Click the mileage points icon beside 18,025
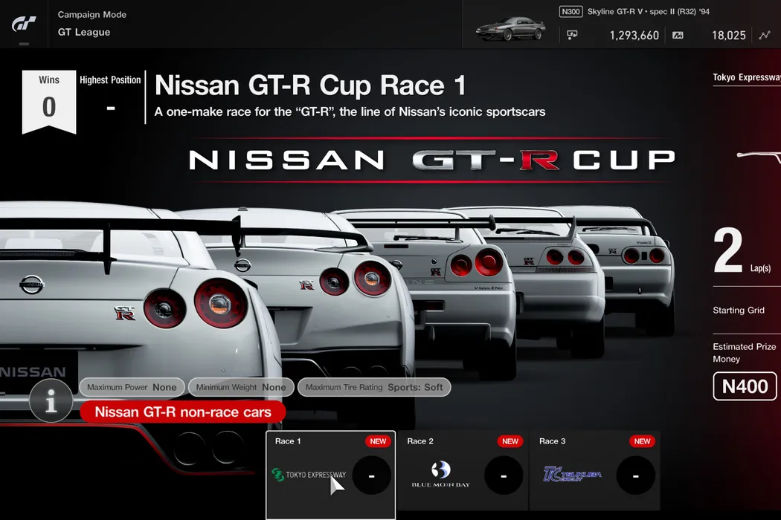The height and width of the screenshot is (520, 781). (x=678, y=35)
